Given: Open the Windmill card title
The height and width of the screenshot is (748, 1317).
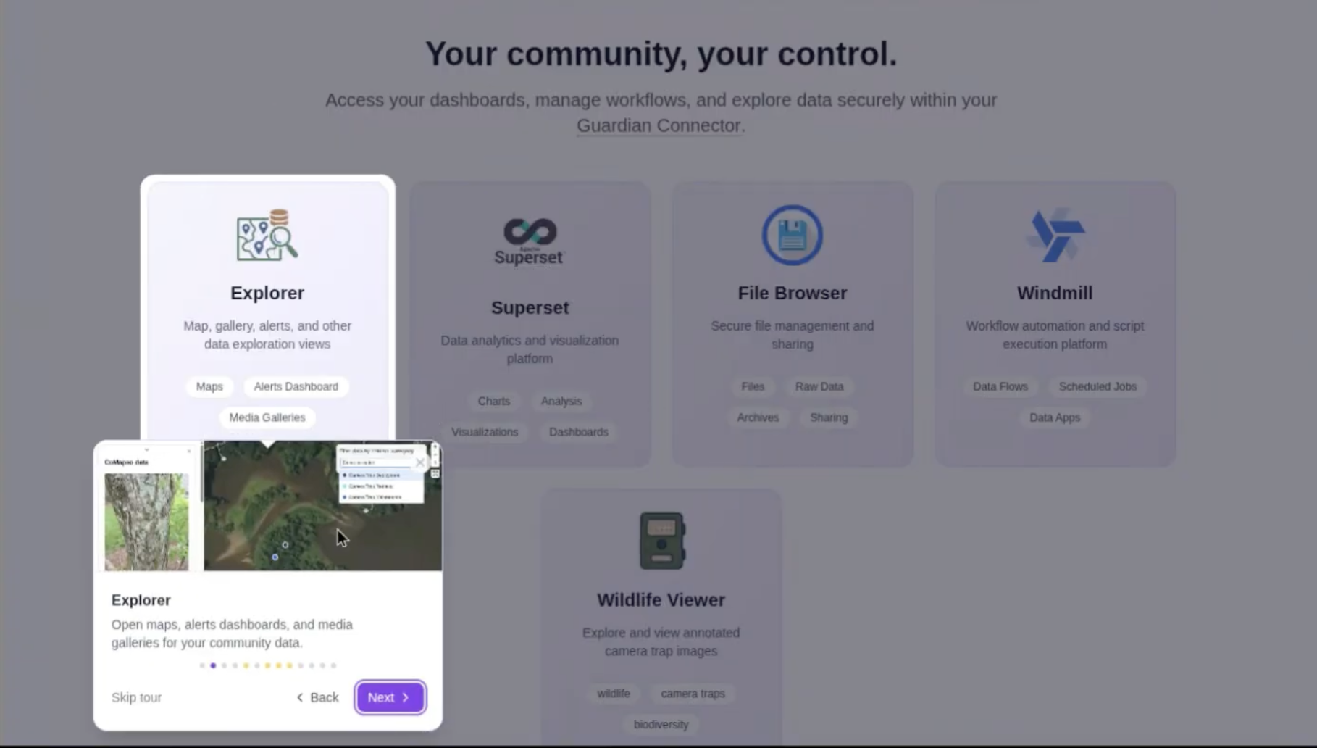Looking at the screenshot, I should pos(1055,293).
